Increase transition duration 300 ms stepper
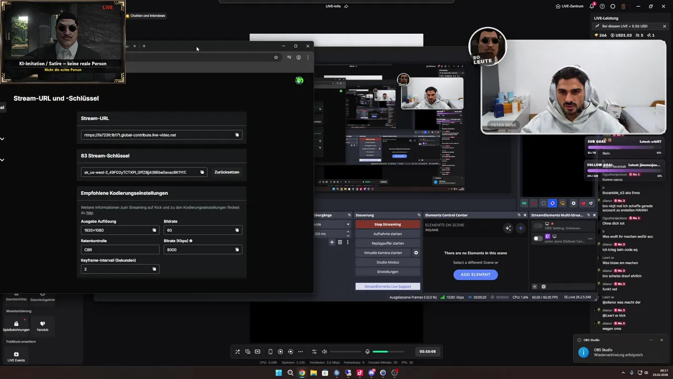This screenshot has height=379, width=673. 348,233
